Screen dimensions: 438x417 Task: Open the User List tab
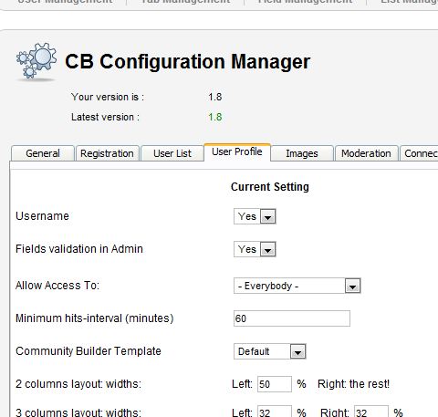click(172, 153)
